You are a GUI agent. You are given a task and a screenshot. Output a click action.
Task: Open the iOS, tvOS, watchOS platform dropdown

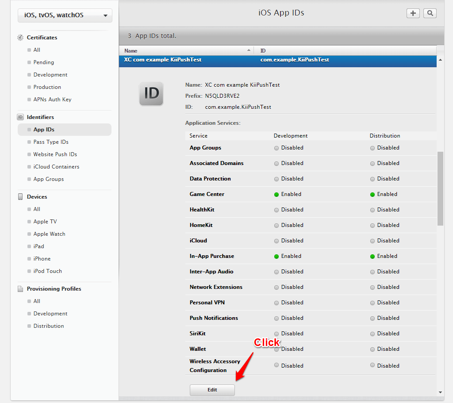coord(65,15)
